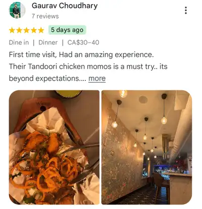Image resolution: width=202 pixels, height=209 pixels.
Task: Select the Dinner meal type label
Action: tap(48, 42)
